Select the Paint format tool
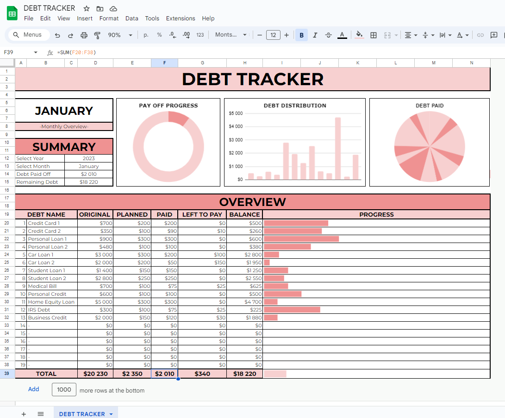The height and width of the screenshot is (418, 505). [x=97, y=35]
